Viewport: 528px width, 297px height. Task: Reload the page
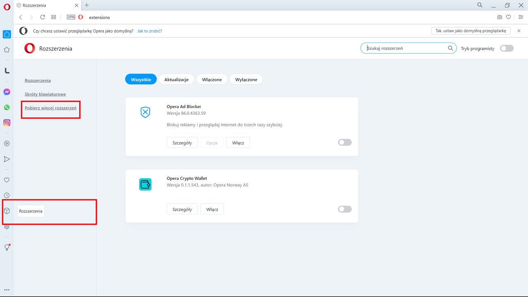pos(42,17)
